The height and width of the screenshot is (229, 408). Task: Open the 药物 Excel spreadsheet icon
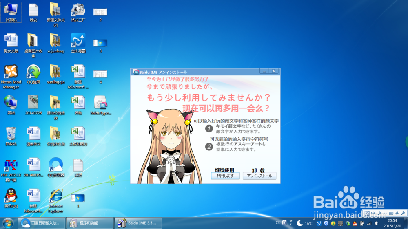point(78,105)
